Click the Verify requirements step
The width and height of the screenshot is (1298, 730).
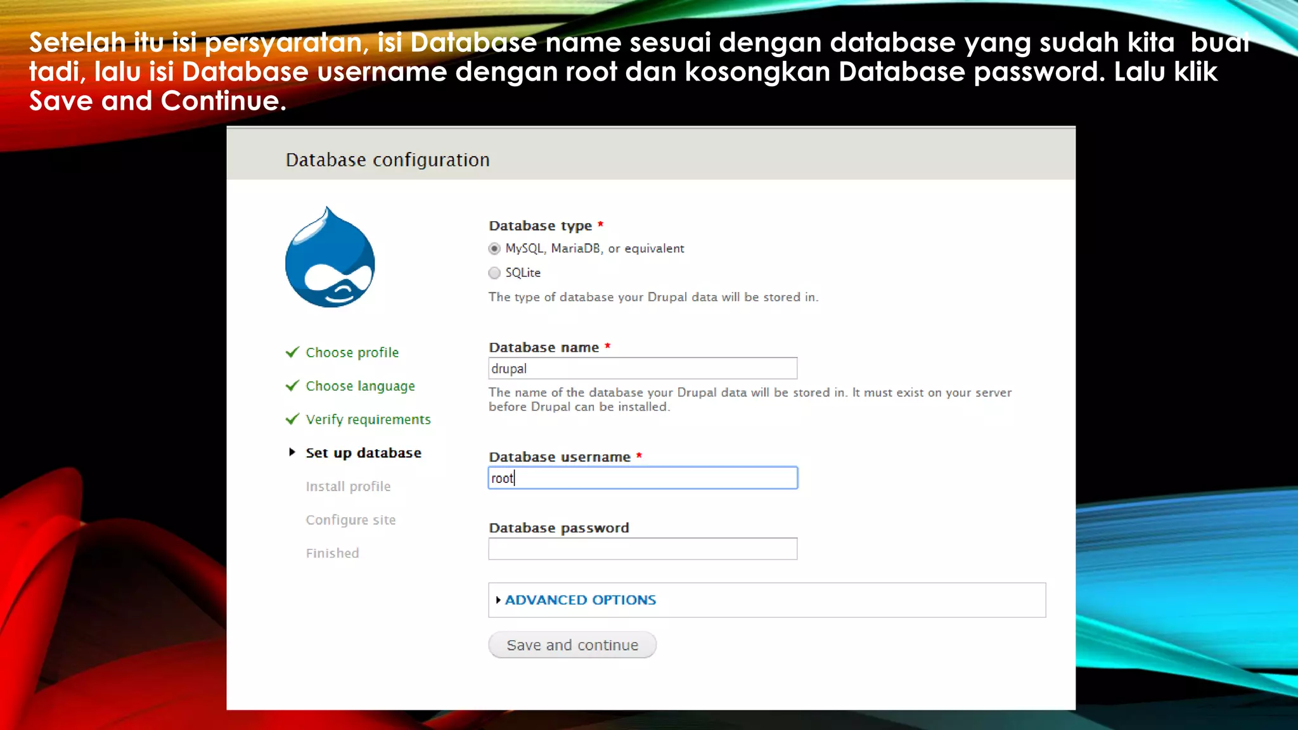click(368, 419)
